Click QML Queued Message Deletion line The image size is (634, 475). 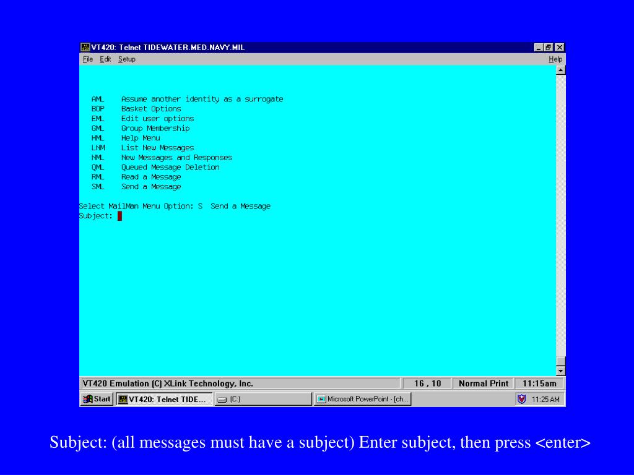click(x=155, y=167)
